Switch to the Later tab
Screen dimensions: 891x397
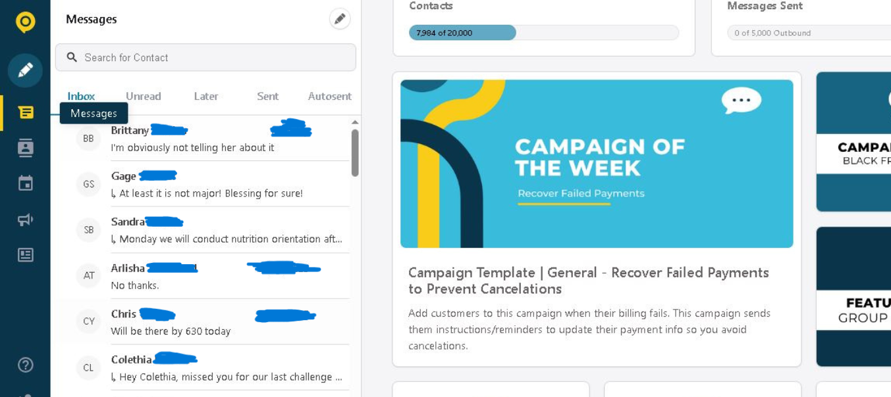(x=206, y=96)
